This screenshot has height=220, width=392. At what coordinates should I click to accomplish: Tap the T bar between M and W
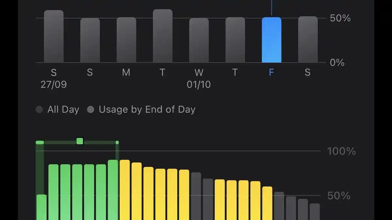(x=163, y=36)
